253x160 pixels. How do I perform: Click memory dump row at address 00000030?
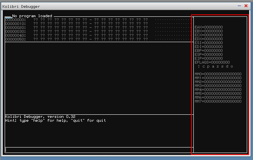pyautogui.click(x=78, y=31)
